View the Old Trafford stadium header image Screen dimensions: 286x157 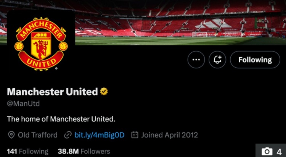(172, 19)
